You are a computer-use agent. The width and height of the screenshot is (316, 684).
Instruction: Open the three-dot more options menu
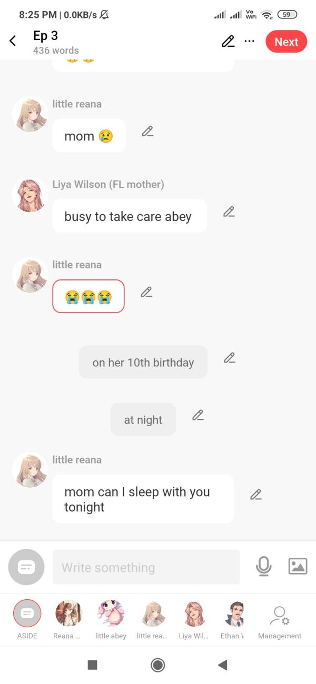[250, 42]
